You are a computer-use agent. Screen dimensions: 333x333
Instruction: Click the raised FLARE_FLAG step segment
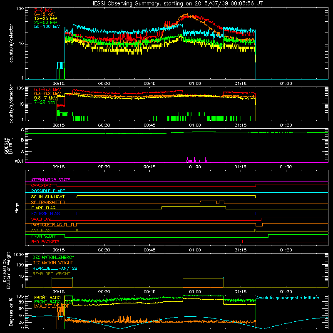tap(194, 206)
